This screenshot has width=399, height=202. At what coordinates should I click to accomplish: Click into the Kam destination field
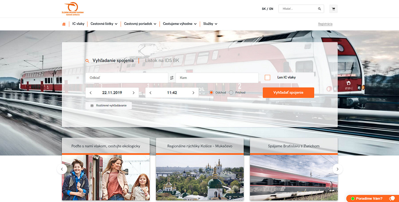pos(217,77)
